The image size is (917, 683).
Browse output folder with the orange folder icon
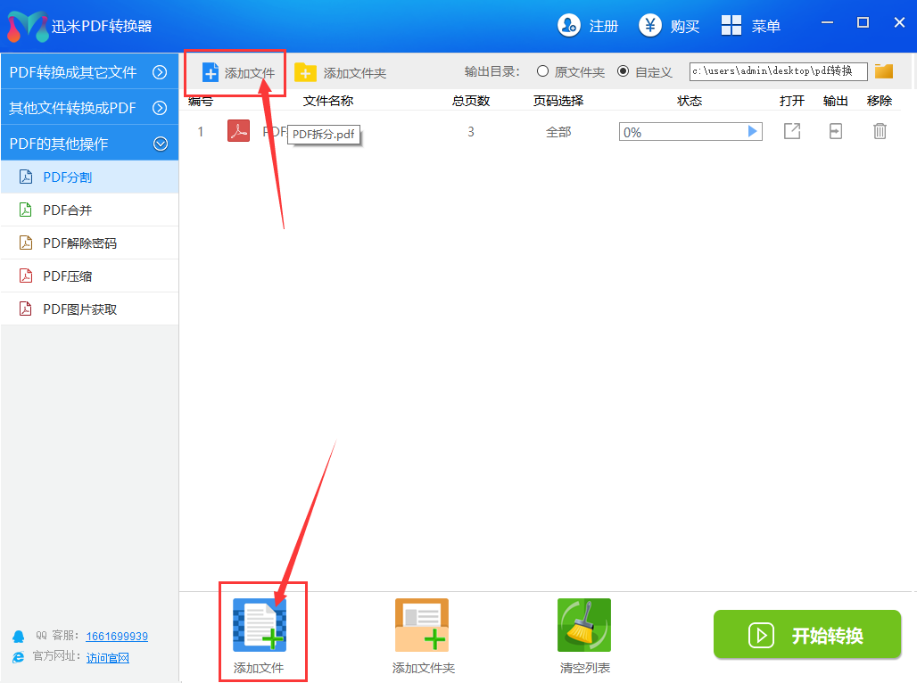point(884,71)
